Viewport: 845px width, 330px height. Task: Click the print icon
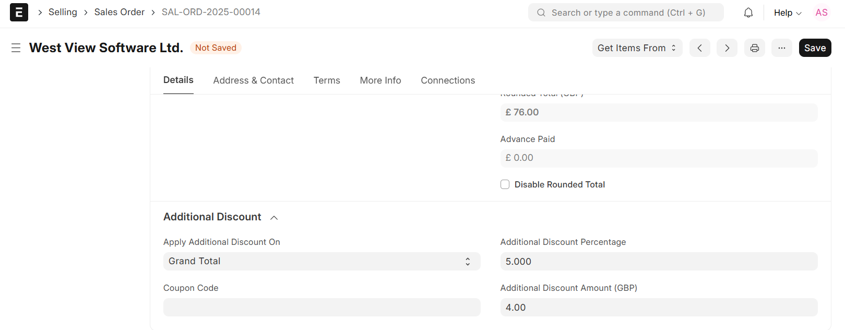pyautogui.click(x=754, y=48)
